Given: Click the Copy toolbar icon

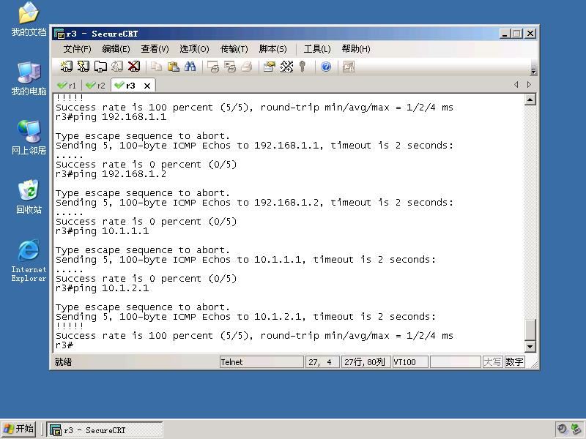Looking at the screenshot, I should (x=156, y=67).
